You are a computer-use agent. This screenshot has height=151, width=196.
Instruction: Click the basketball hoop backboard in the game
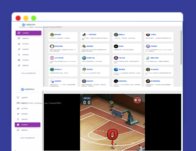(117, 113)
